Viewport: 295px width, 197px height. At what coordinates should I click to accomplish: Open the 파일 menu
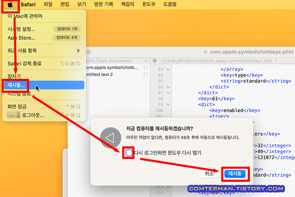[48, 4]
